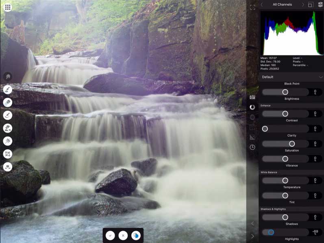Expand the Default preset dropdown

click(x=291, y=77)
